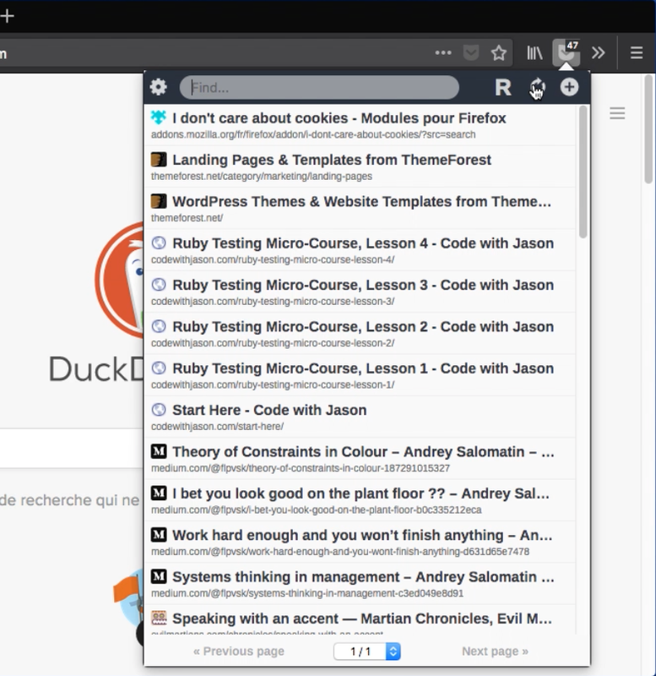Open Landing Pages & Templates ThemeForest entry
The width and height of the screenshot is (656, 676).
pyautogui.click(x=361, y=166)
